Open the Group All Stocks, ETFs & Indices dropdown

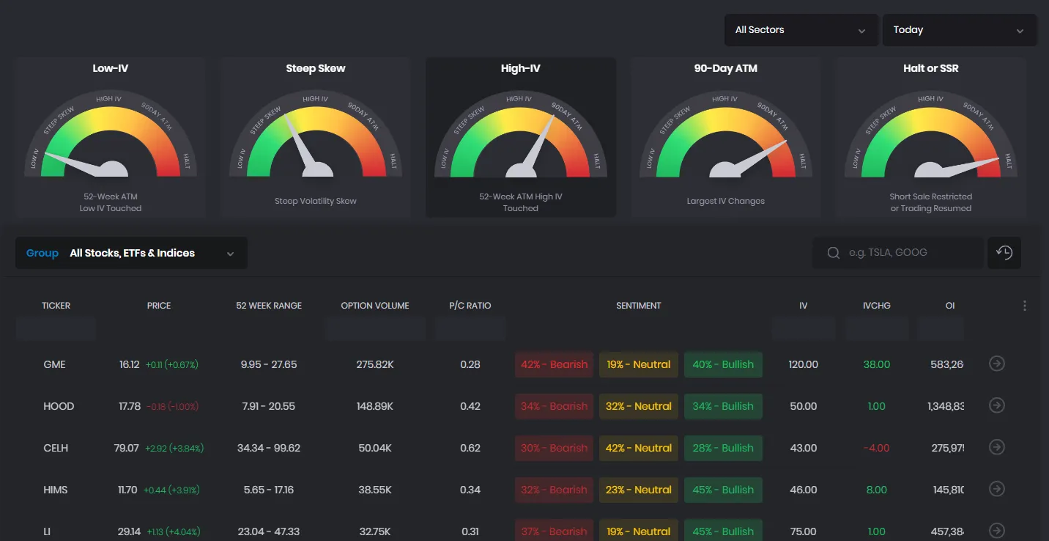coord(131,253)
